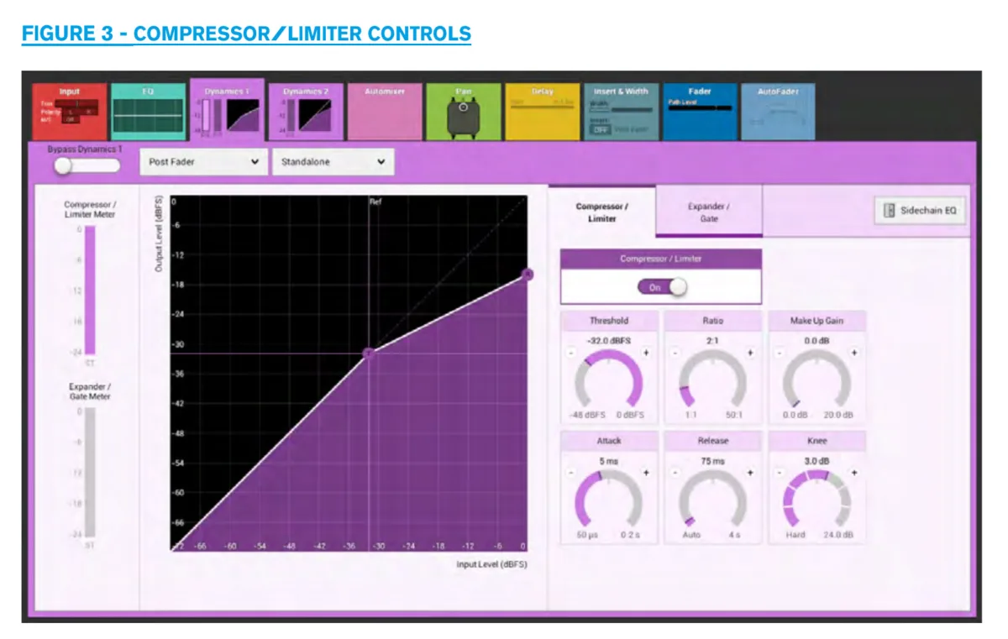The height and width of the screenshot is (639, 1008).
Task: Open the Automixer tab
Action: 385,112
